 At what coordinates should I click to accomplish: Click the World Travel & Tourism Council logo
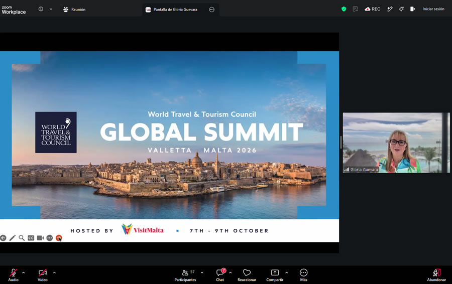(56, 132)
